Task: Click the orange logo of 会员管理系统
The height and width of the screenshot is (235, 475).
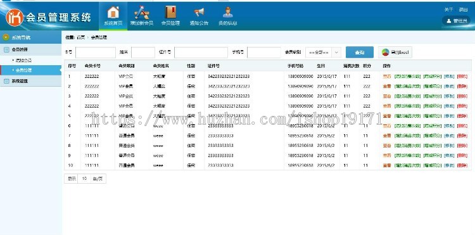Action: pos(14,17)
